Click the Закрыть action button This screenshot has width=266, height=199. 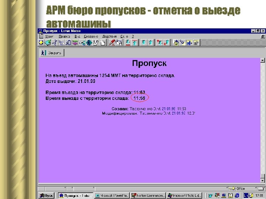tap(52, 53)
